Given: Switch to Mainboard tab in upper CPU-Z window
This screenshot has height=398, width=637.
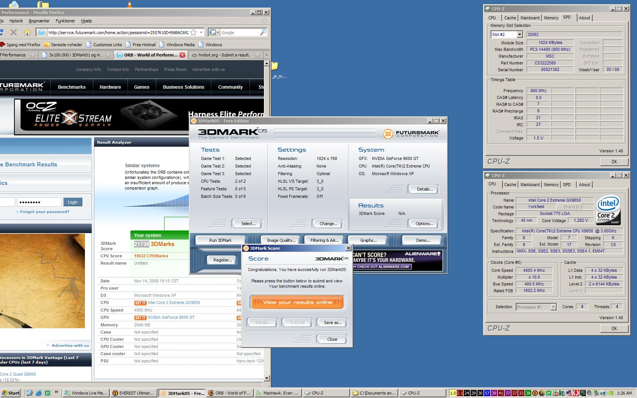Looking at the screenshot, I should click(530, 18).
